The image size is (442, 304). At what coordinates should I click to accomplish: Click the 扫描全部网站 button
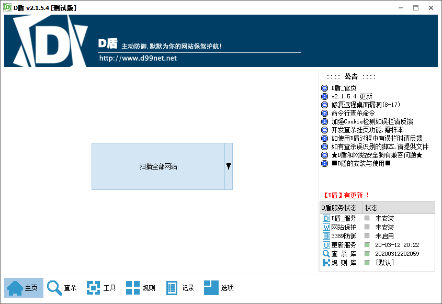[158, 166]
